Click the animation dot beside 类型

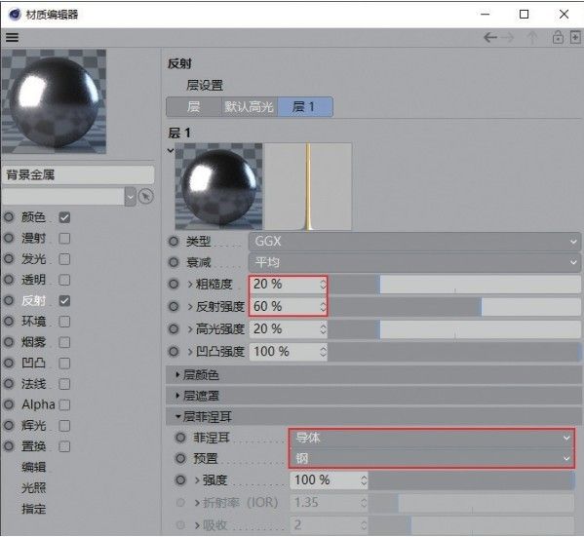pyautogui.click(x=174, y=242)
